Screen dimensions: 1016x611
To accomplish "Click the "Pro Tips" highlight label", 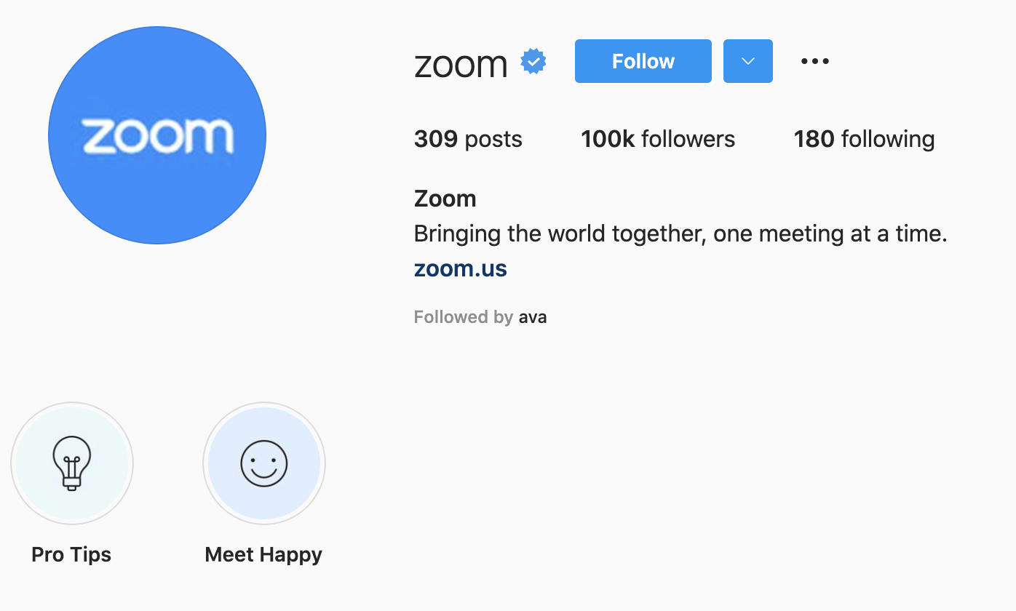I will coord(71,554).
